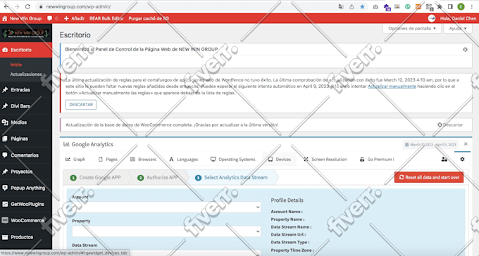
Task: Switch to the Screen Resolution tab
Action: click(x=325, y=159)
